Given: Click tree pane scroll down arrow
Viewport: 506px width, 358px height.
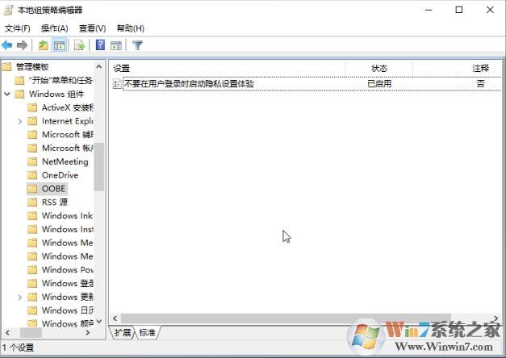Looking at the screenshot, I should (x=99, y=322).
